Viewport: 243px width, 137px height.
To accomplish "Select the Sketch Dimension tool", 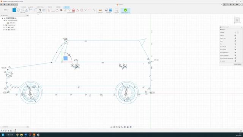I will click(31, 10).
